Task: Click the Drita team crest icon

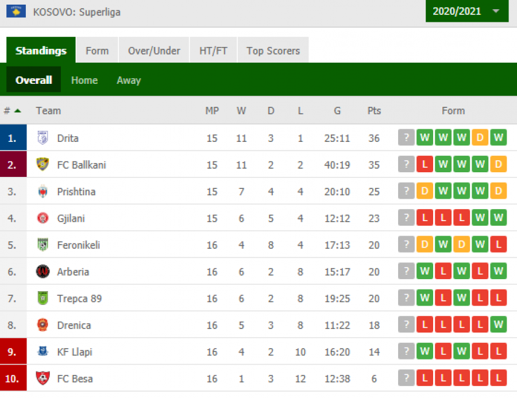Action: click(43, 138)
